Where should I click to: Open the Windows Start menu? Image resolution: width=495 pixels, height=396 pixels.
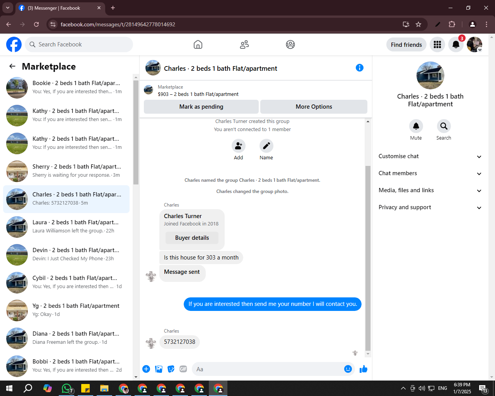9,388
